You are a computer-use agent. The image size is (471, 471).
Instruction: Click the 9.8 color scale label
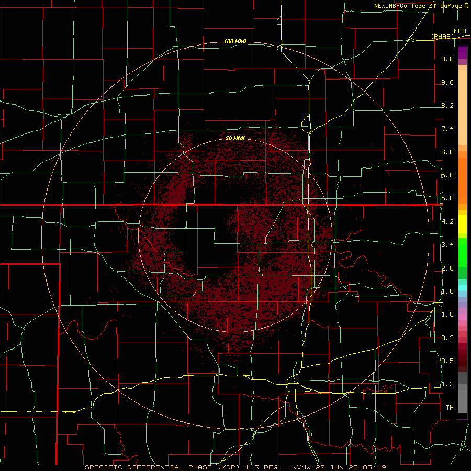coord(447,59)
